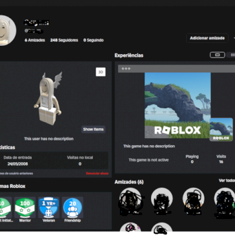Click 'This game is not active' text

[149, 160]
